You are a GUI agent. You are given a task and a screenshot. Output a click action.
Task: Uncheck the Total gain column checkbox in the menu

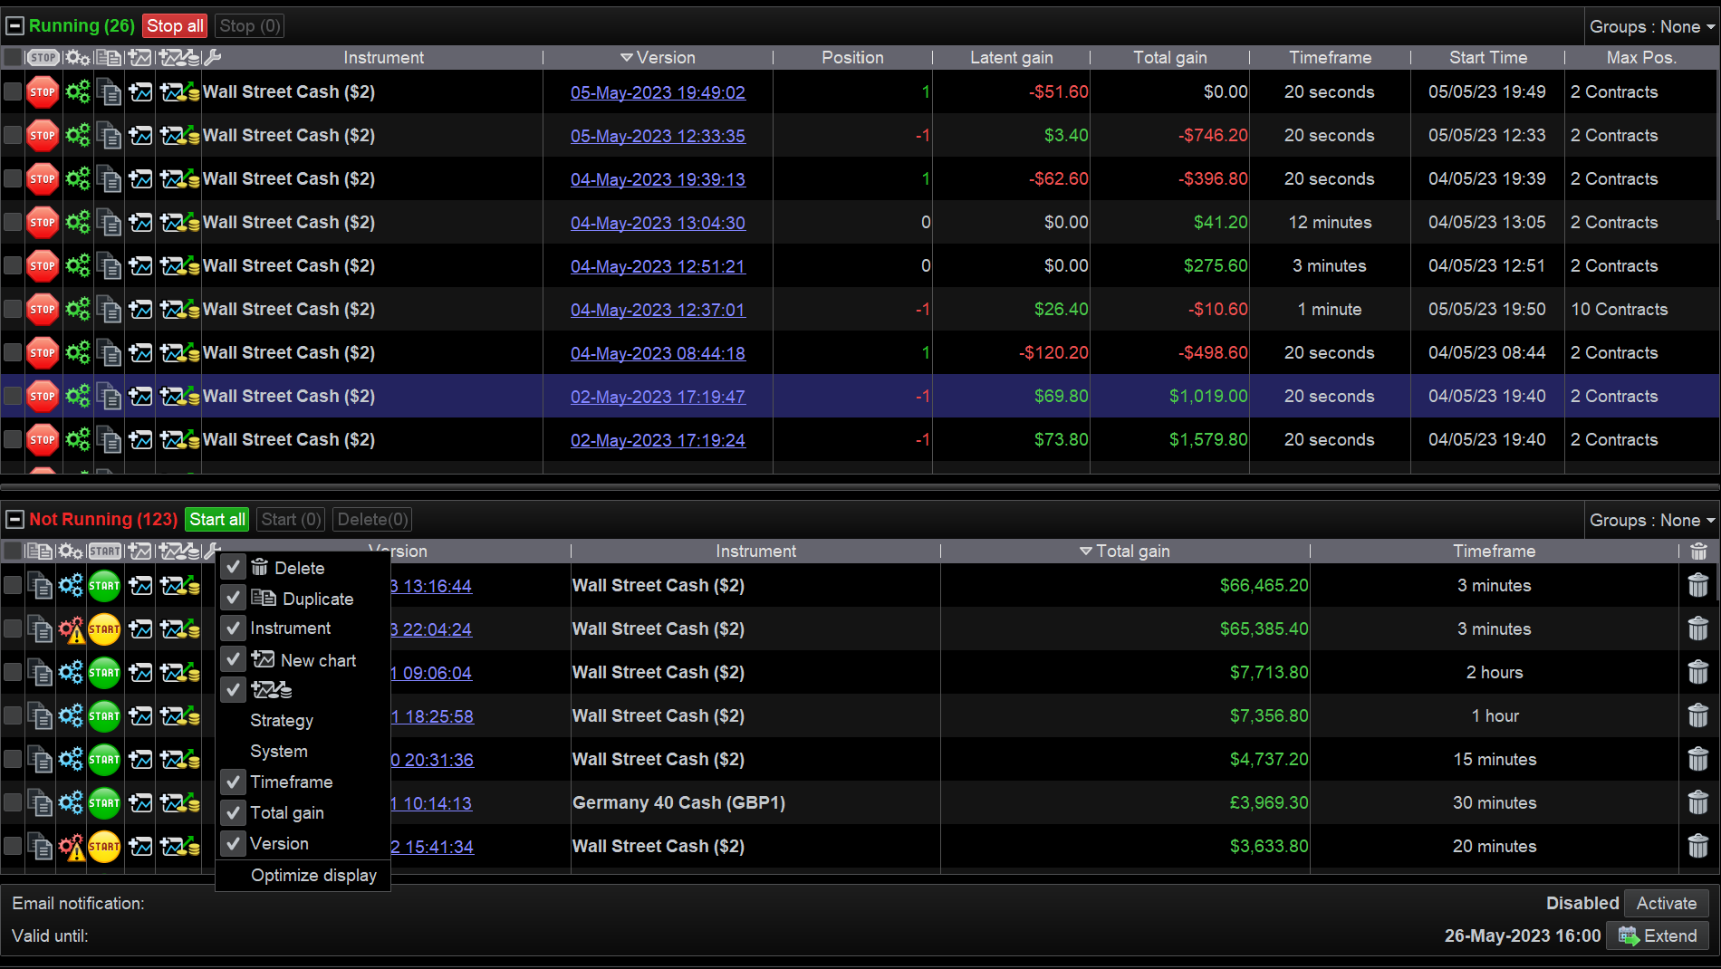click(234, 813)
